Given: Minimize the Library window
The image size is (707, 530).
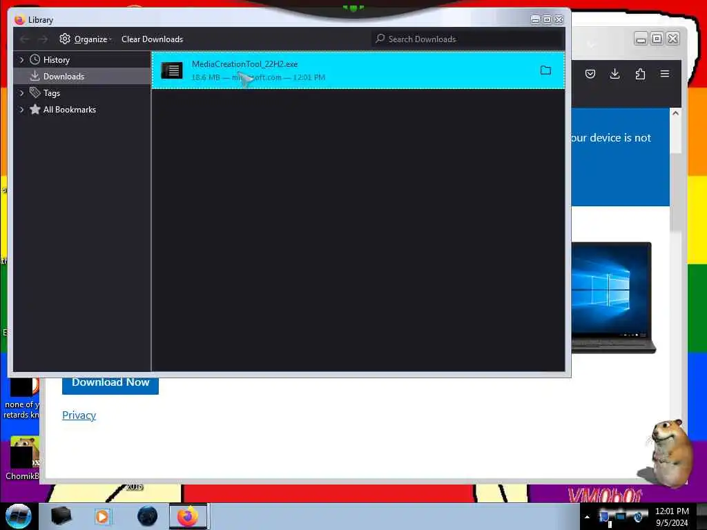Looking at the screenshot, I should (535, 19).
